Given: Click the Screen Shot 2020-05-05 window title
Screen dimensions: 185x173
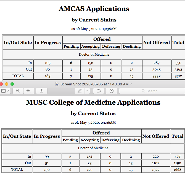Looking at the screenshot, I should [x=94, y=84].
